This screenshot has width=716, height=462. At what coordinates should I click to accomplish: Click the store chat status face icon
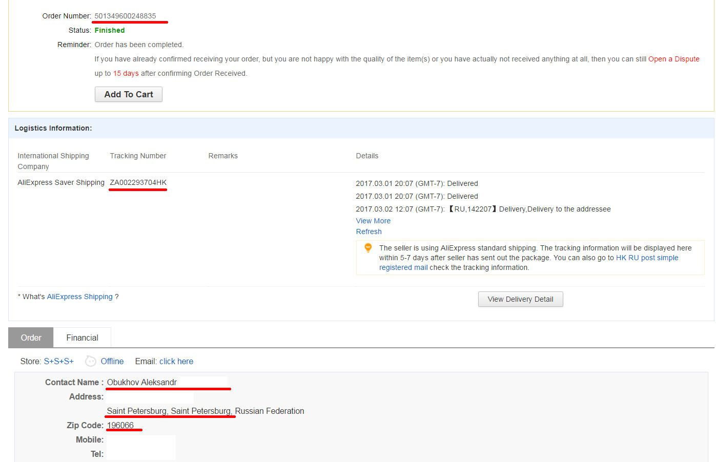(x=91, y=361)
